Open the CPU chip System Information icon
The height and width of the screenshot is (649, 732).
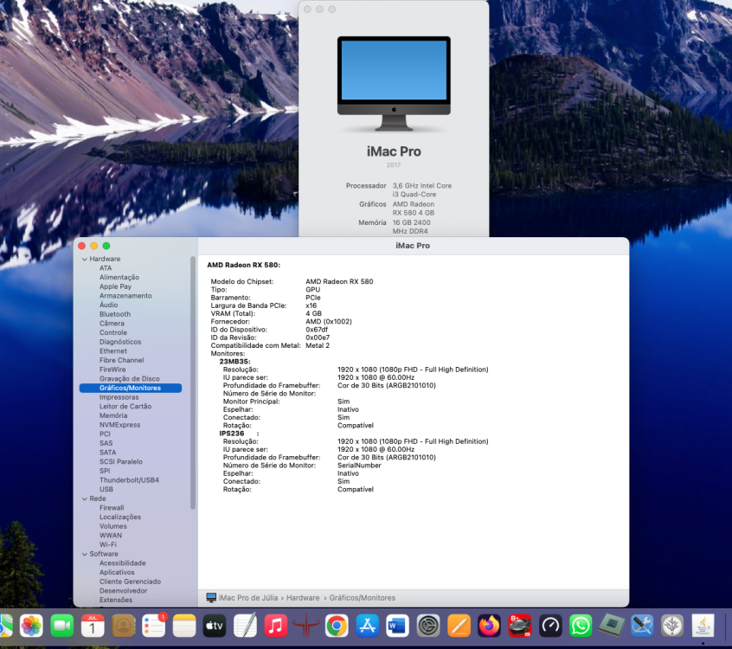coord(611,626)
